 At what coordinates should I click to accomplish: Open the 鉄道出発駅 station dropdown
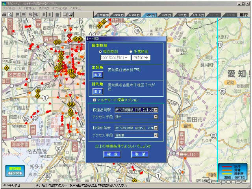coord(156,110)
